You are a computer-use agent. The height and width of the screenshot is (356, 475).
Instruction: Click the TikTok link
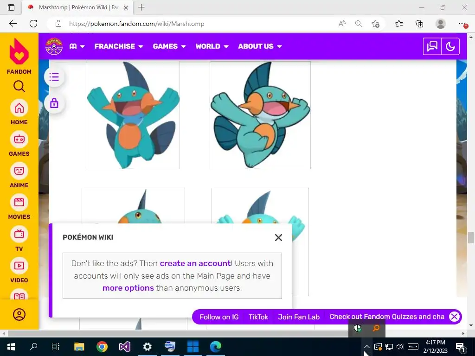tap(258, 317)
